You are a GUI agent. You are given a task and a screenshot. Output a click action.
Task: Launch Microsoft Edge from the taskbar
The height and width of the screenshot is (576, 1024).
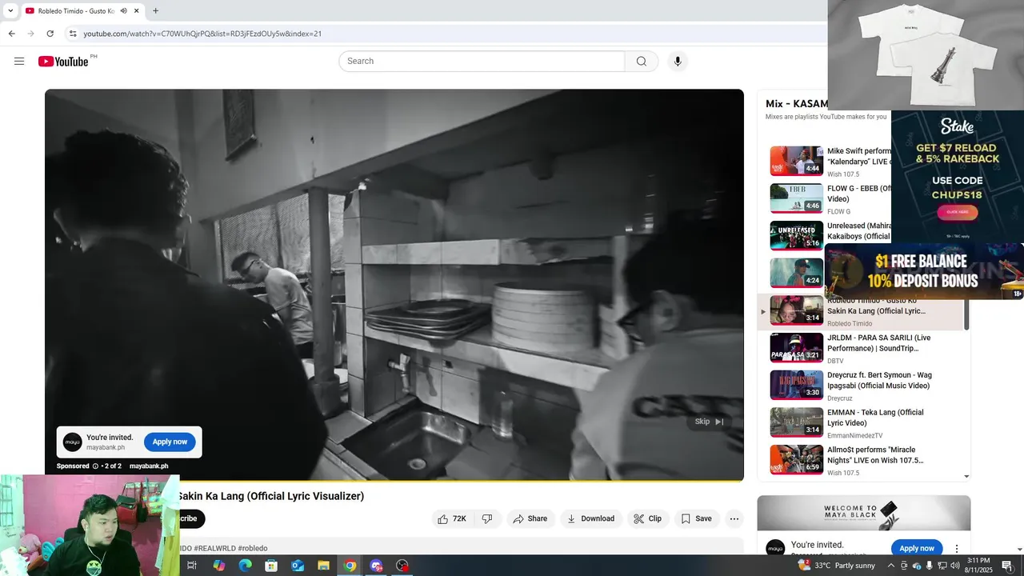coord(245,566)
